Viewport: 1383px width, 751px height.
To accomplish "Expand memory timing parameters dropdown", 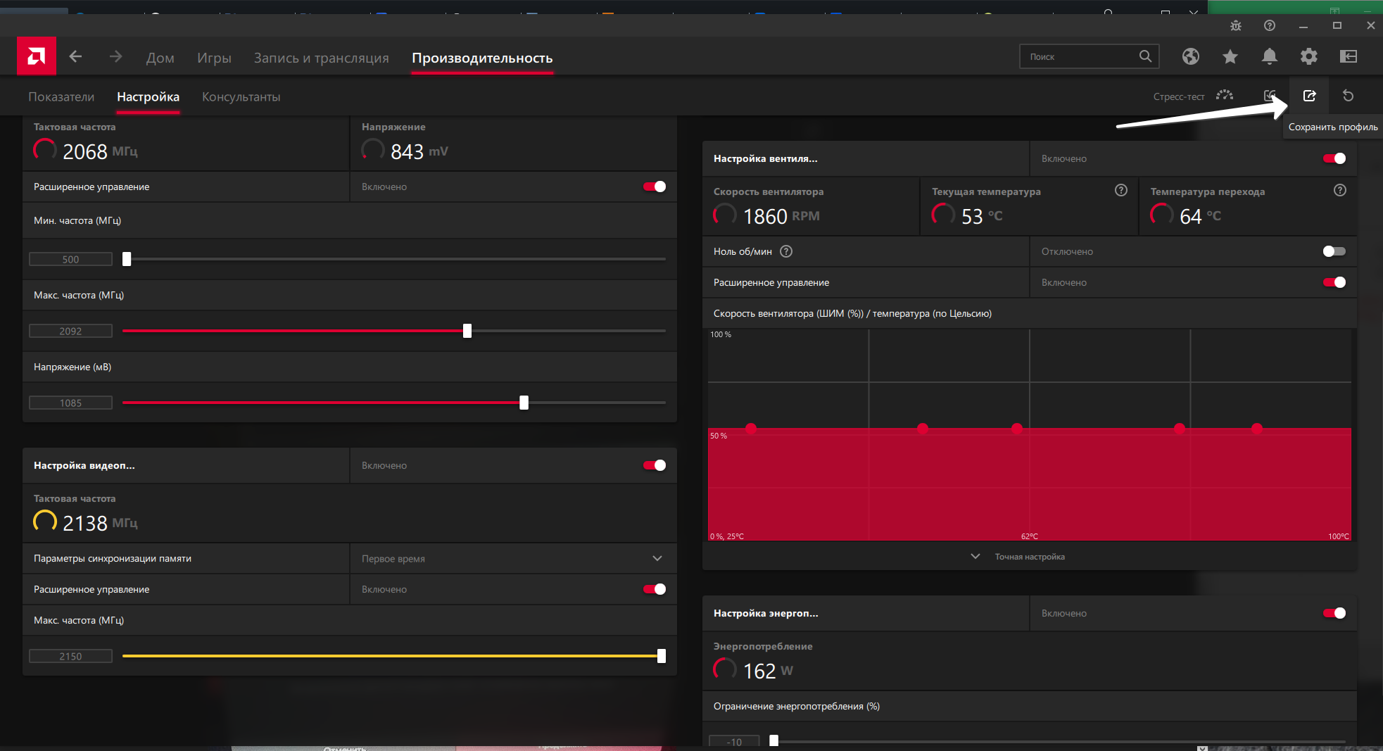I will (x=657, y=558).
